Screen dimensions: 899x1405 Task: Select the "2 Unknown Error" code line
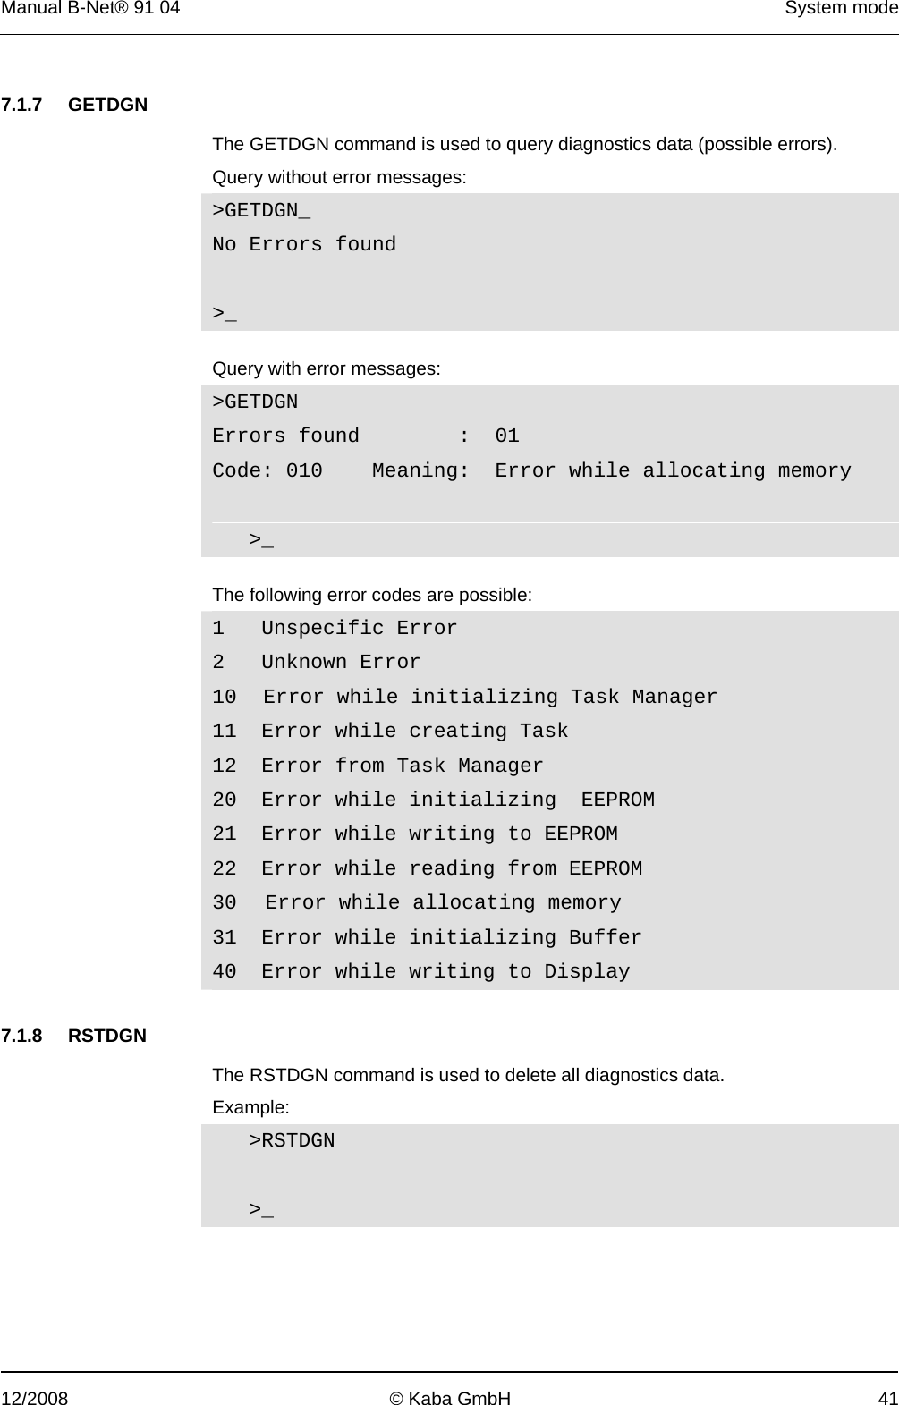coord(316,663)
